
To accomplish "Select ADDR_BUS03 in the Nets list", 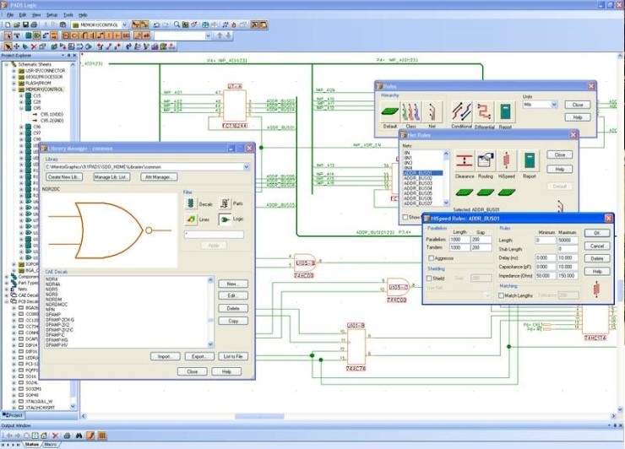I will (418, 183).
